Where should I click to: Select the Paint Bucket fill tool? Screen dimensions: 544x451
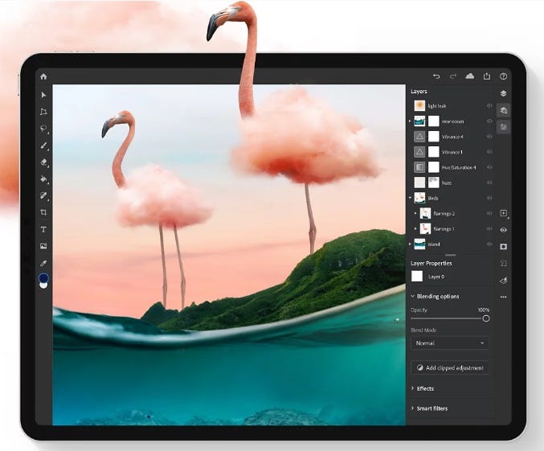pyautogui.click(x=43, y=179)
